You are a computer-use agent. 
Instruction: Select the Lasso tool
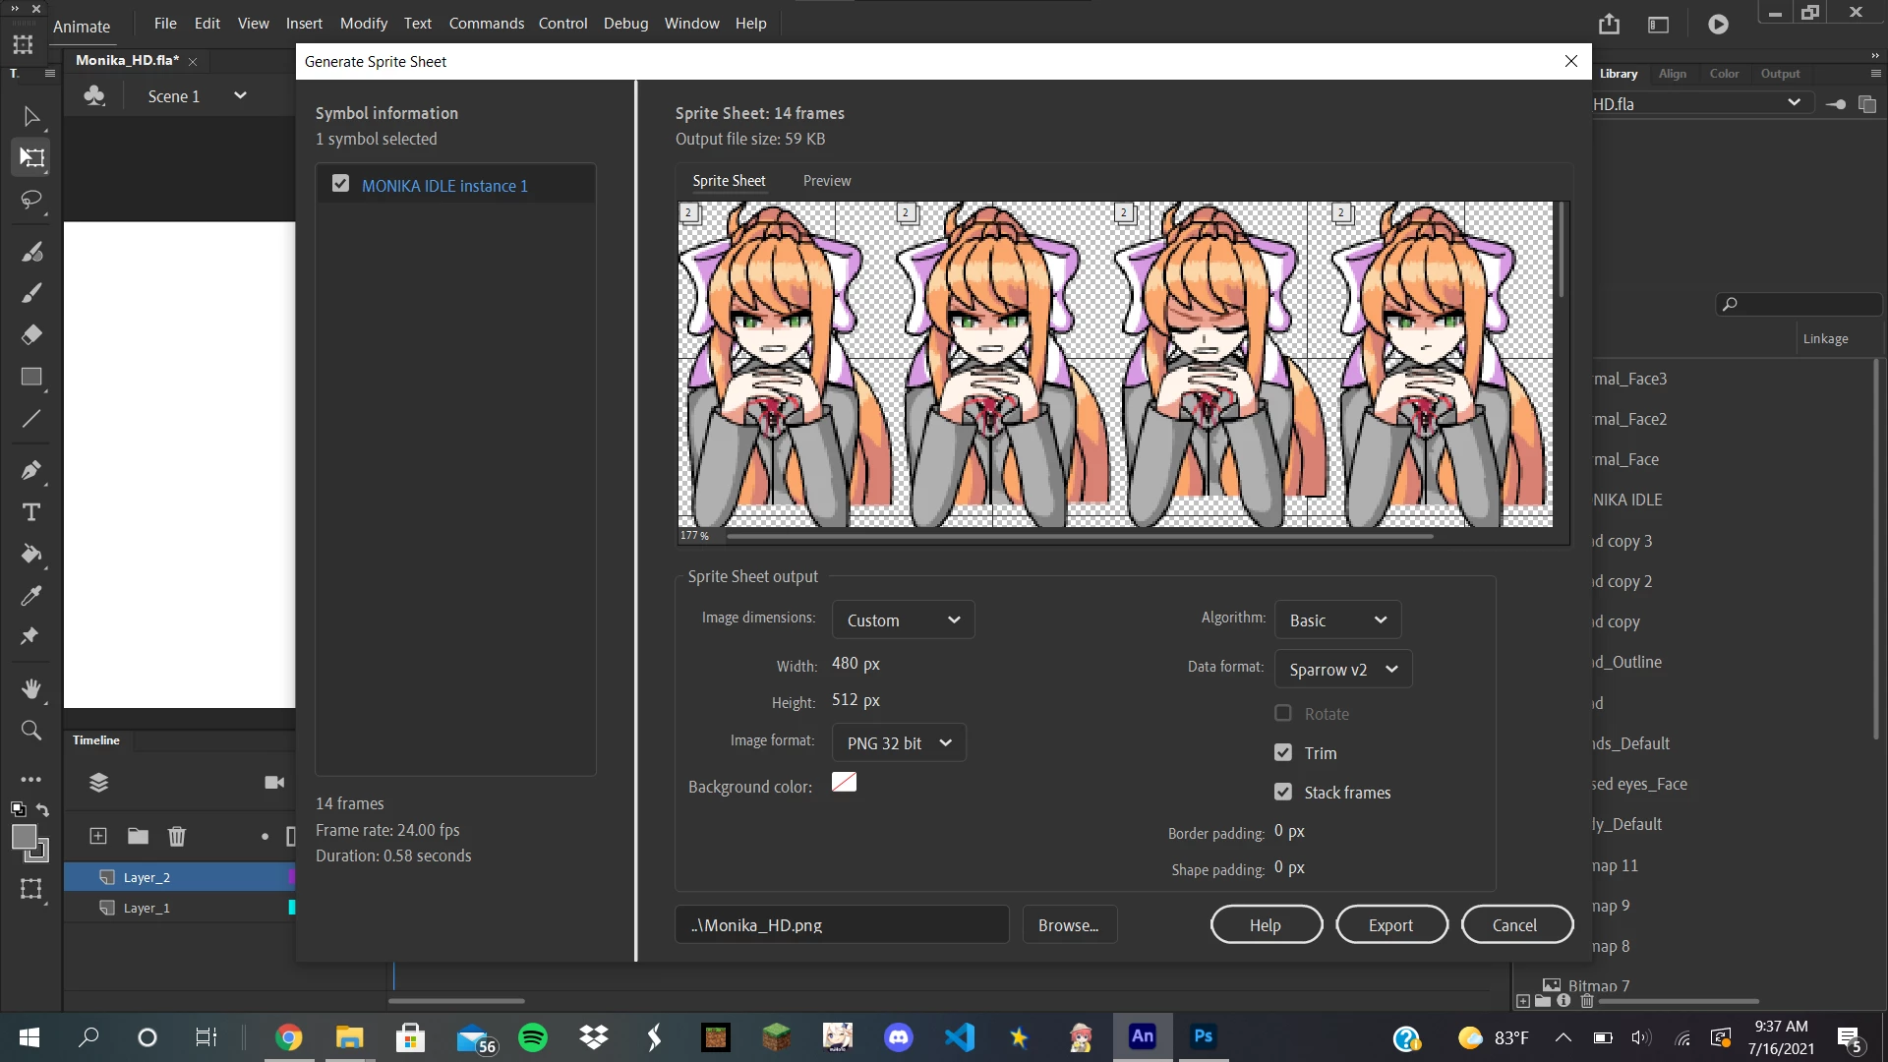(31, 200)
